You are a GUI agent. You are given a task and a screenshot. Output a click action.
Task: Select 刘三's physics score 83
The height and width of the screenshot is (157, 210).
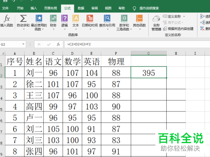tap(116, 140)
